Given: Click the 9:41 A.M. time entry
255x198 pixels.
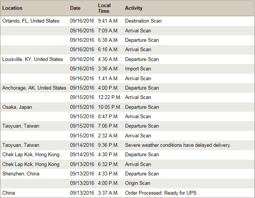Looking at the screenshot, I should click(x=108, y=21).
